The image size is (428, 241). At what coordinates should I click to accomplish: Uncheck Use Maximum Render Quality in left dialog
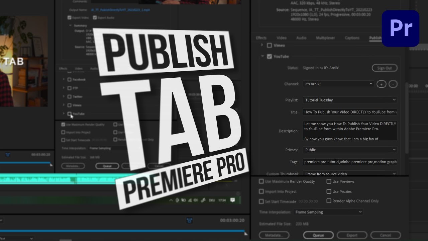pos(63,125)
